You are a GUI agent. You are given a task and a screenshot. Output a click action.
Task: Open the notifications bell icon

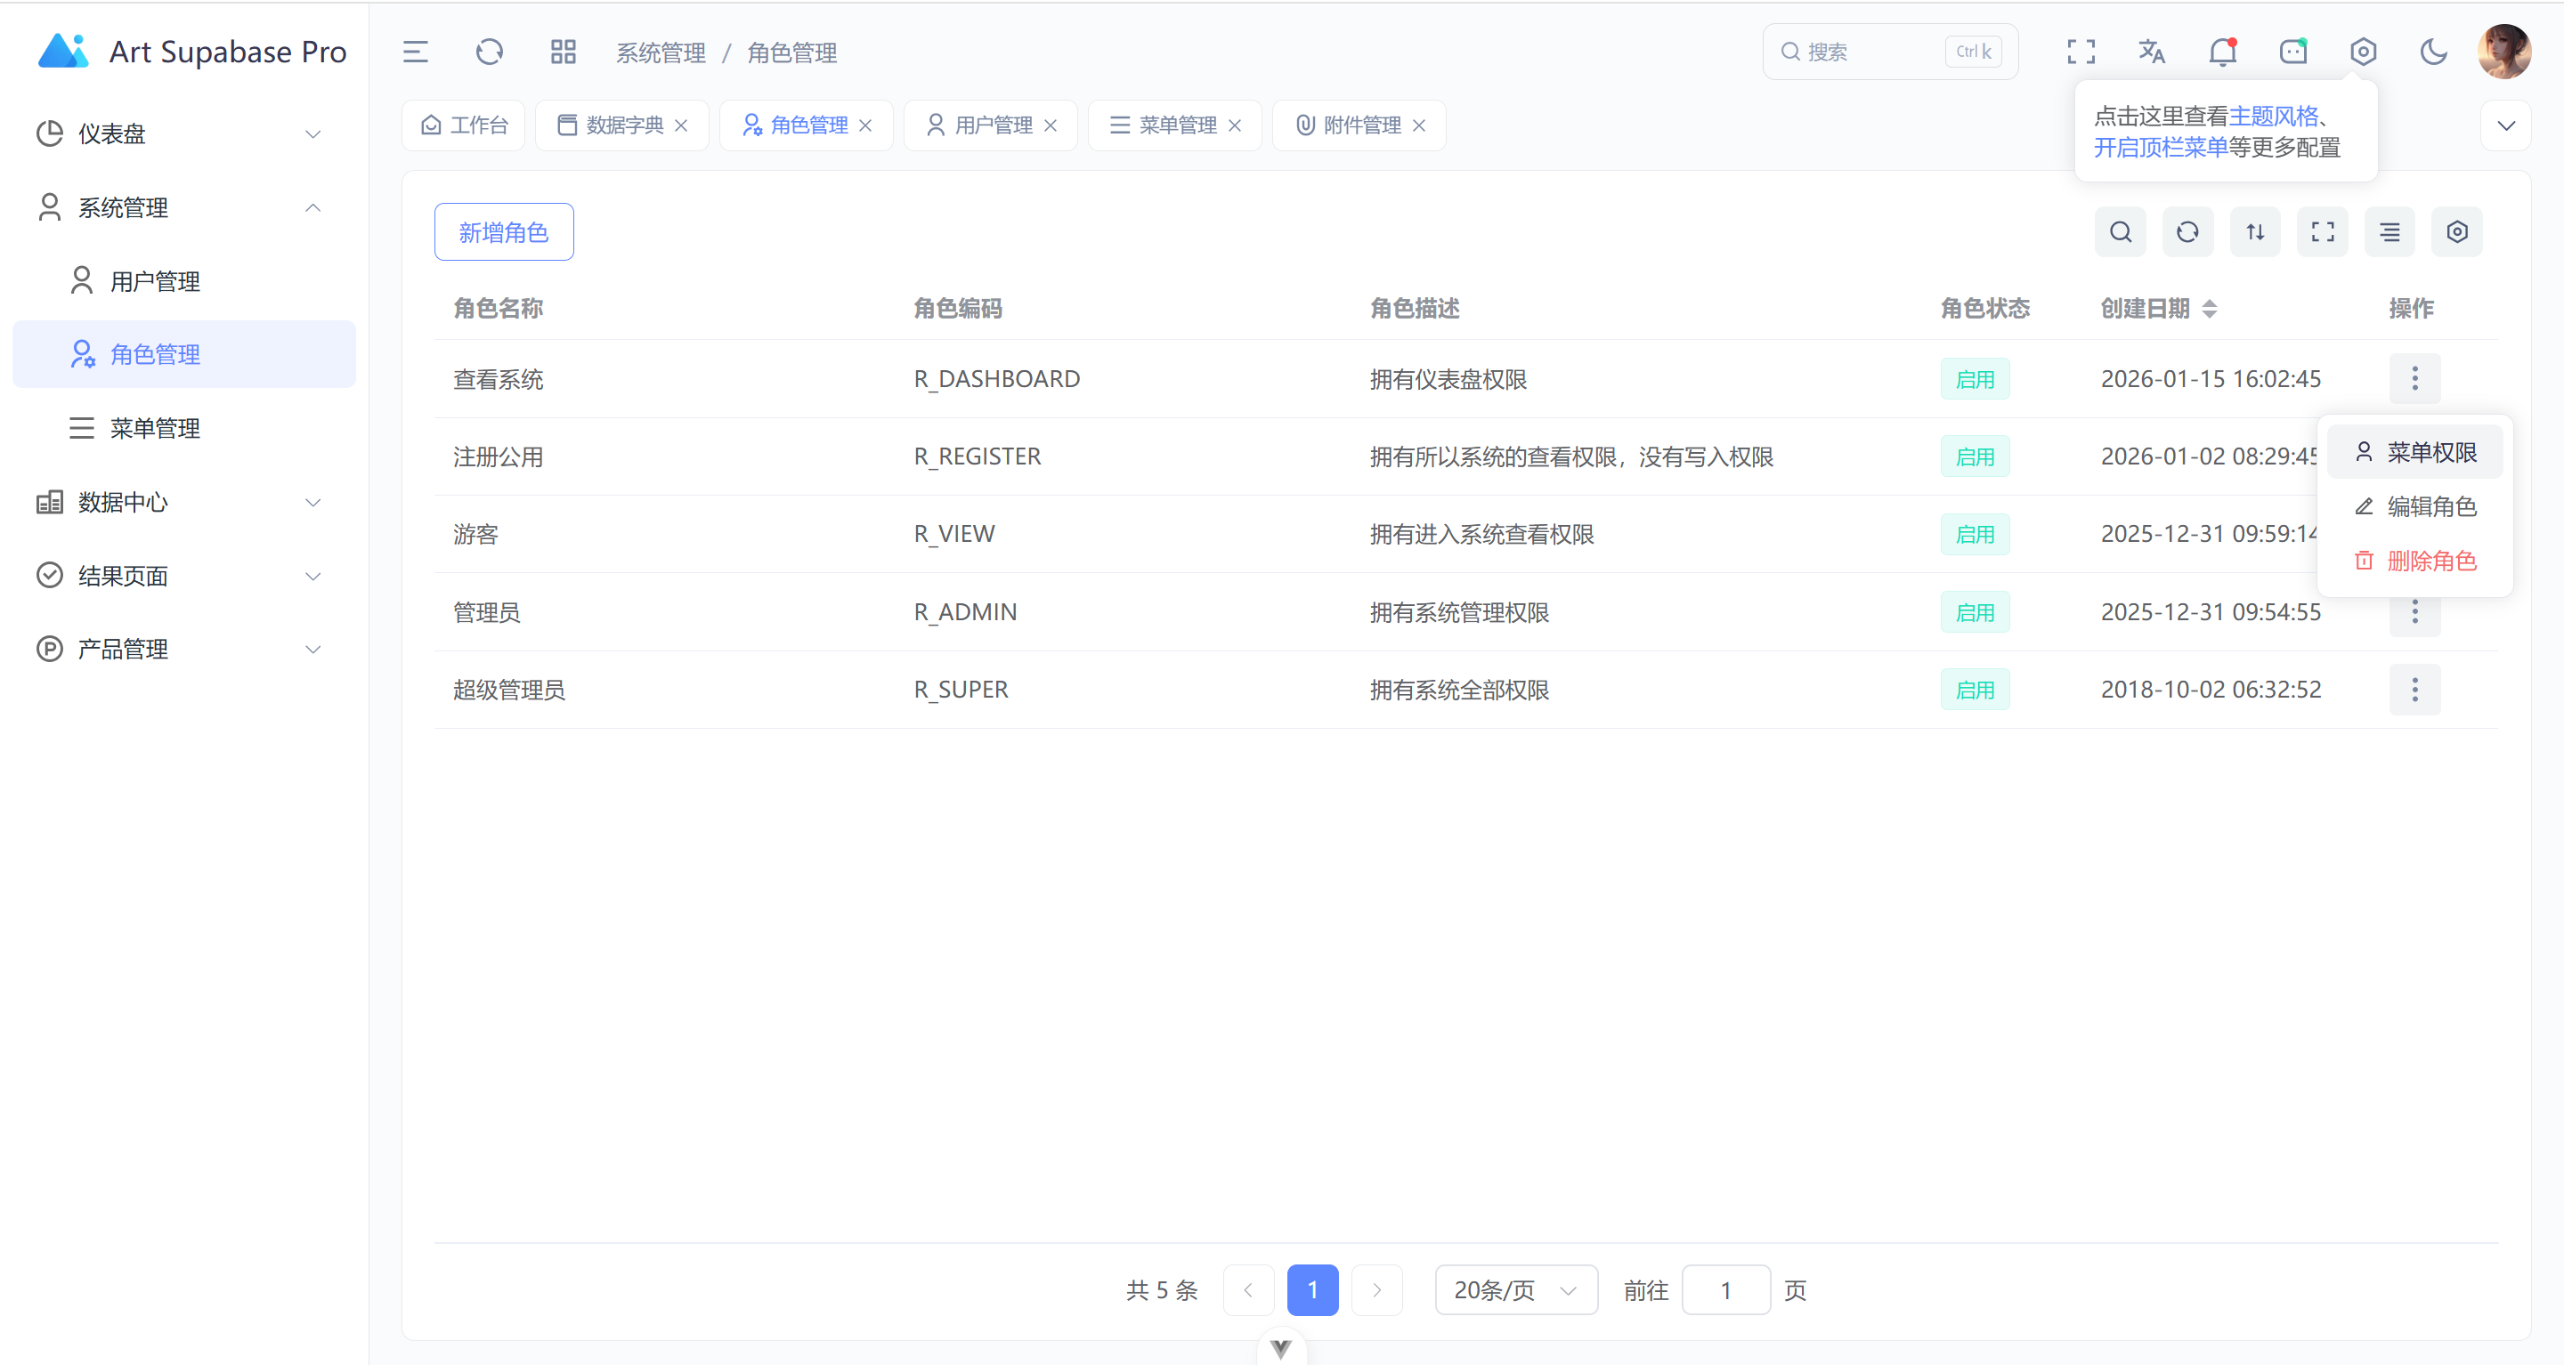[x=2221, y=51]
